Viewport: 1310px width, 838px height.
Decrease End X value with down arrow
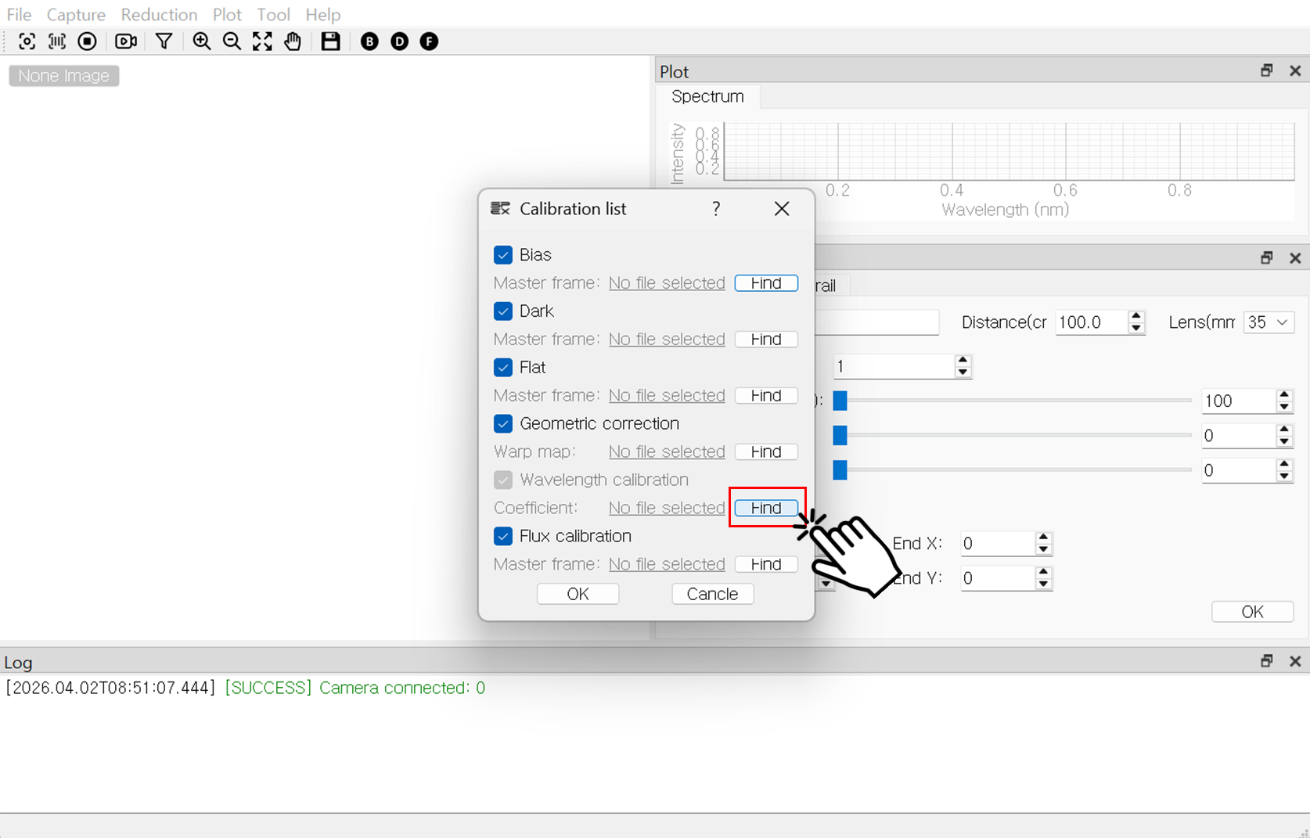[1043, 549]
